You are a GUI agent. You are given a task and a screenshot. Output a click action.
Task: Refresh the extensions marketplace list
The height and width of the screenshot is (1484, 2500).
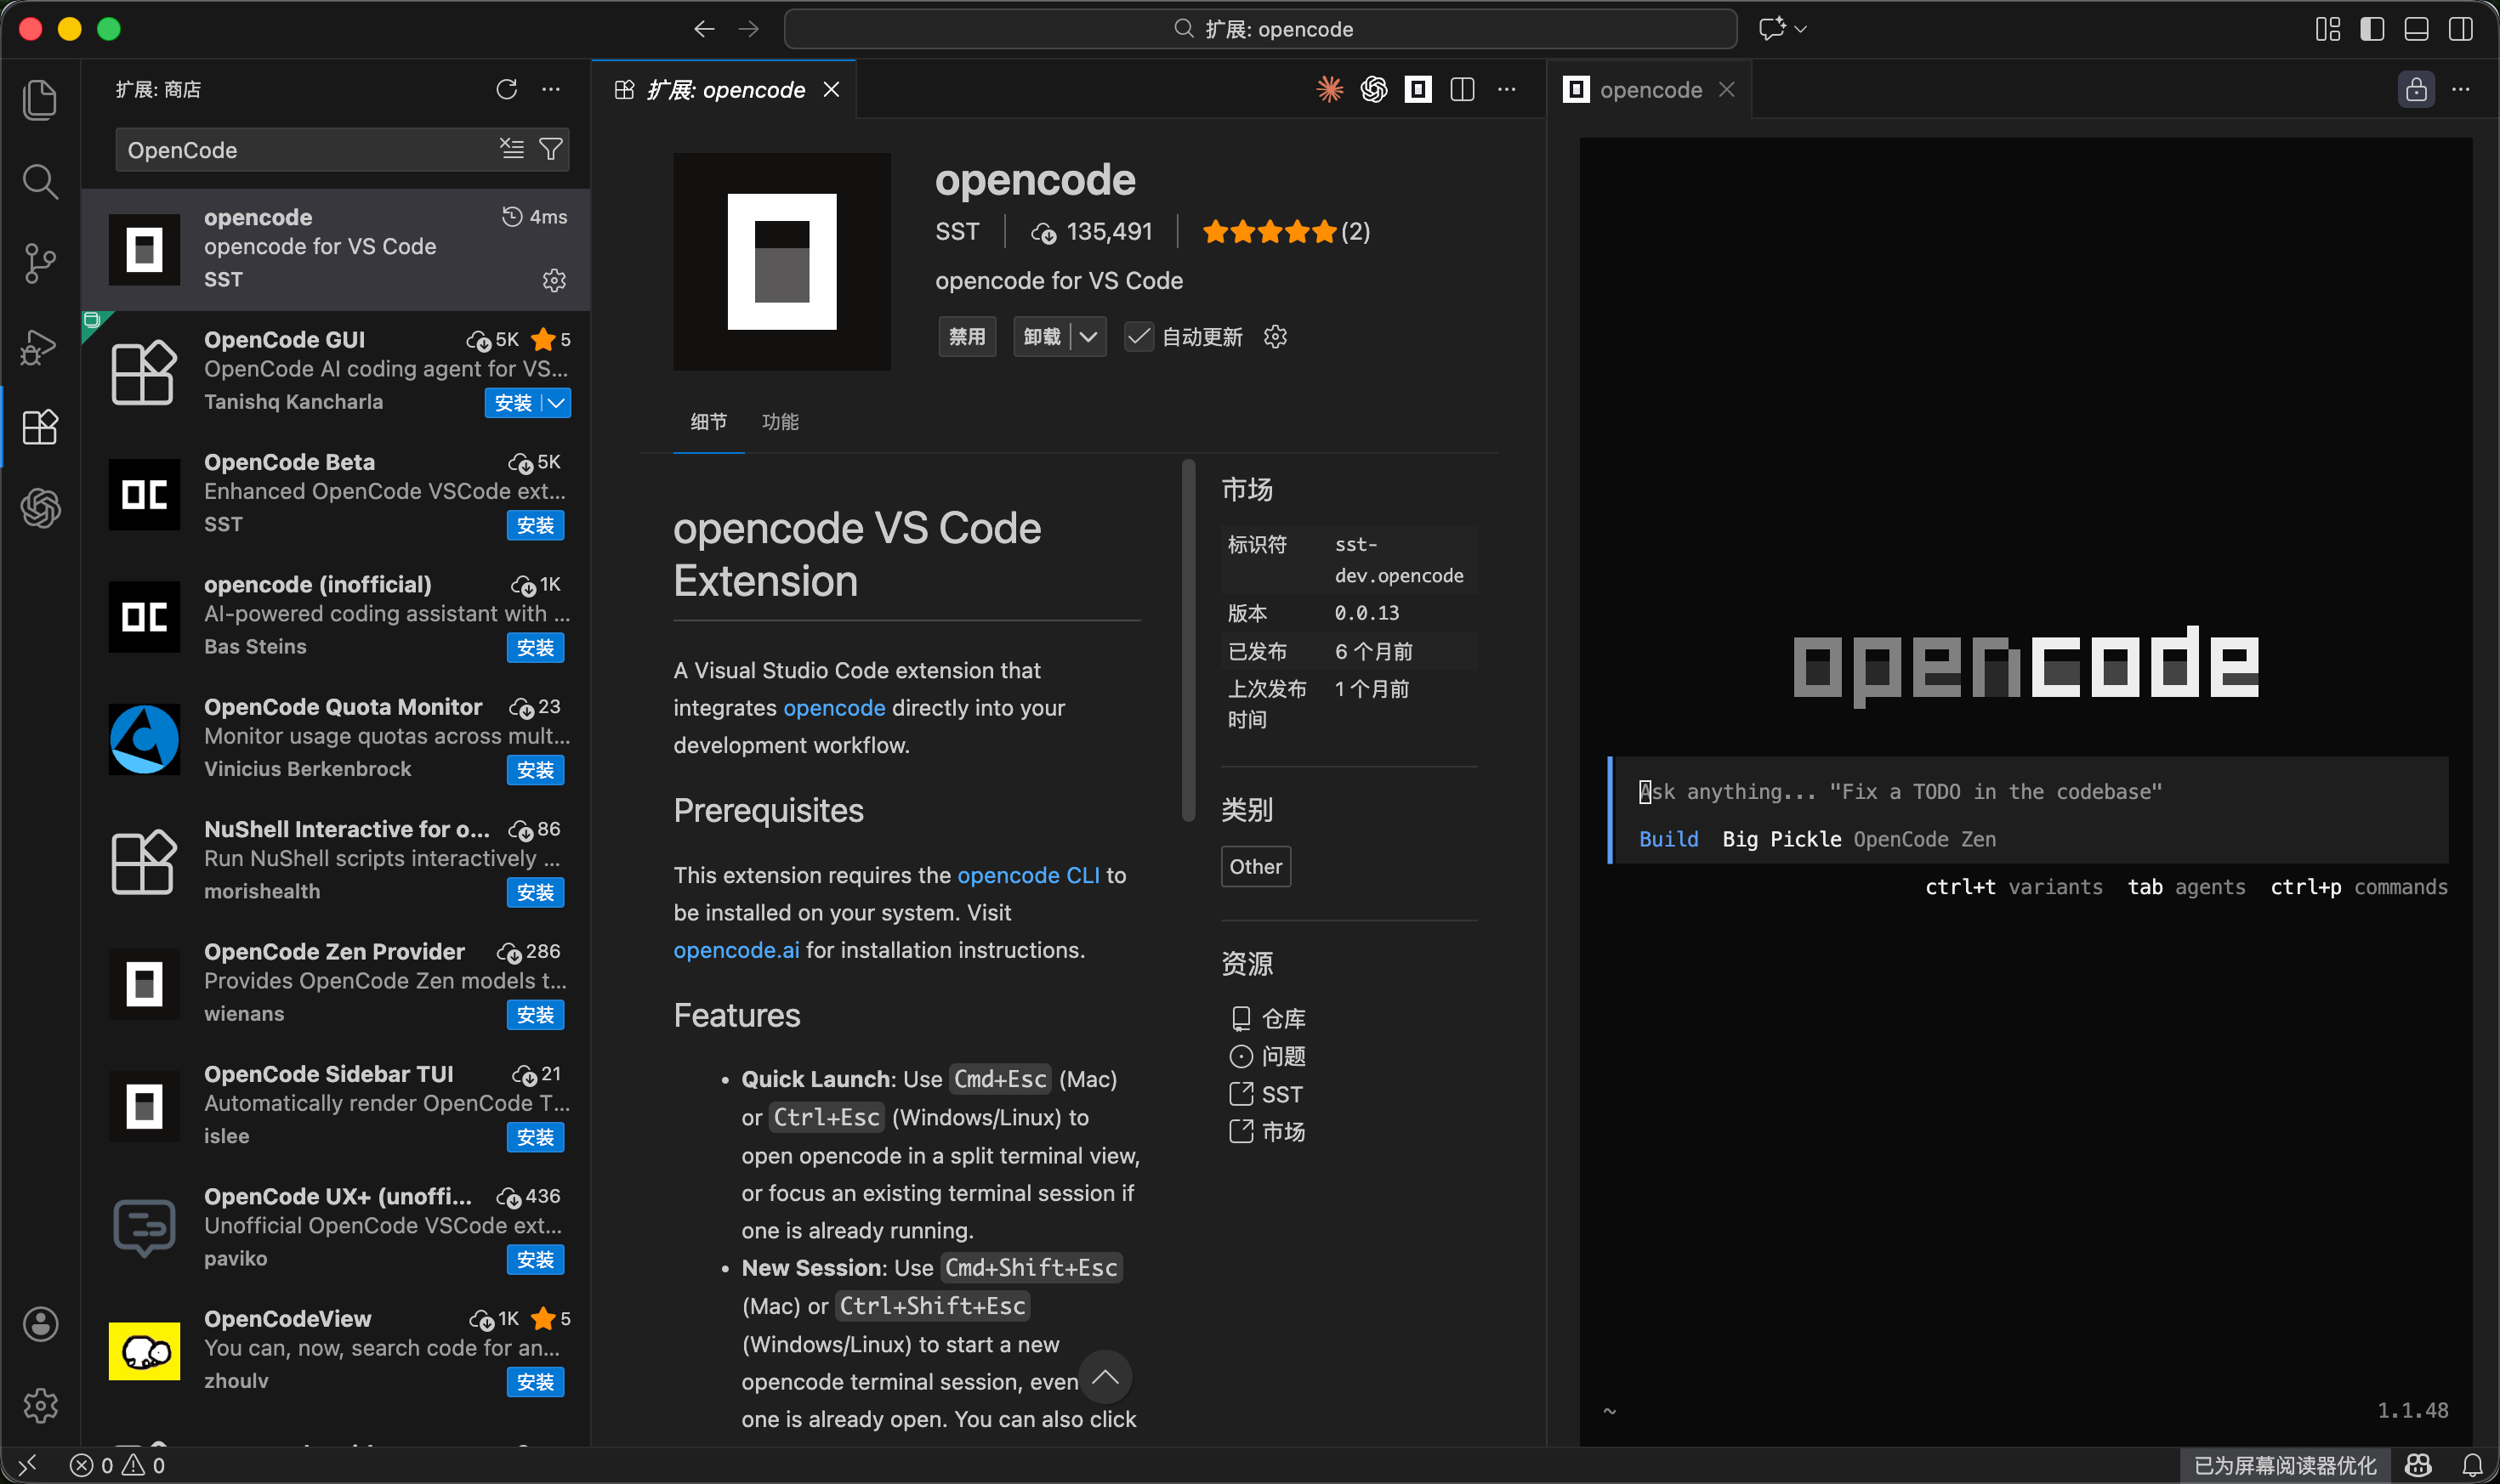[x=506, y=90]
